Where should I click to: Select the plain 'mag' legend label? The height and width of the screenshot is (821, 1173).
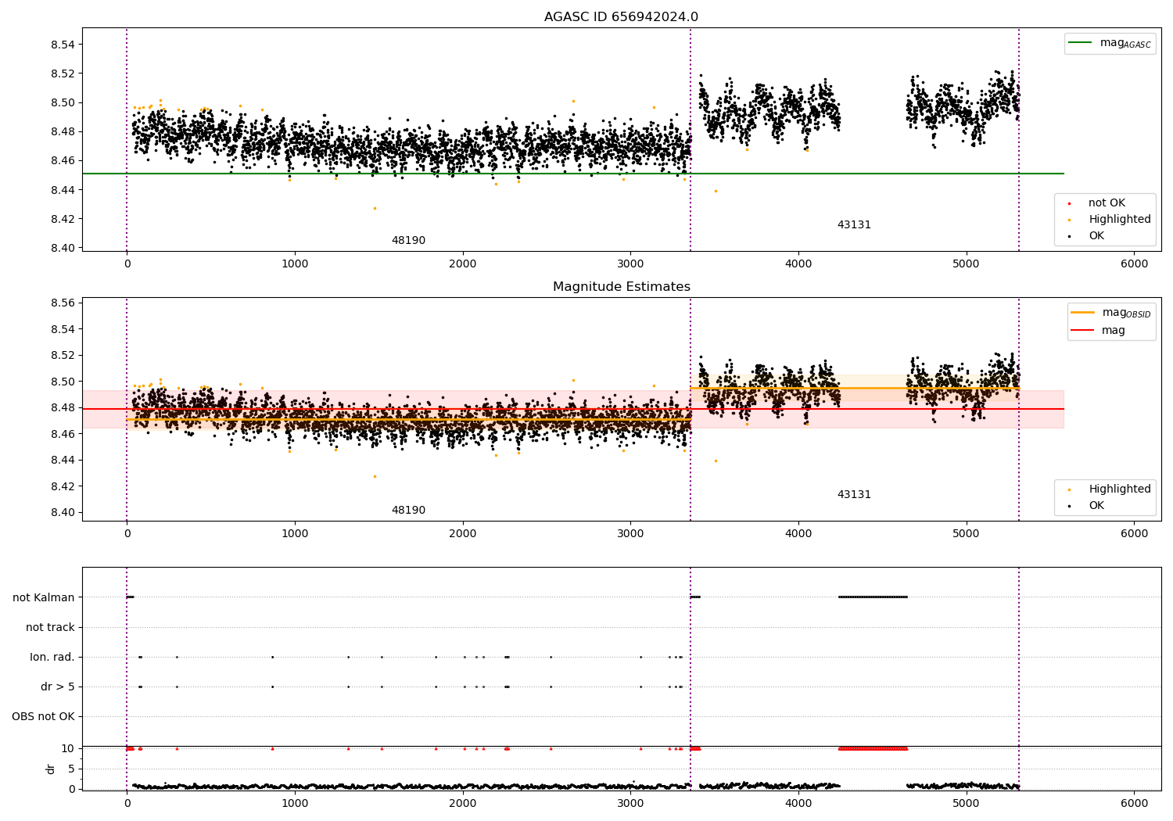(x=1114, y=331)
